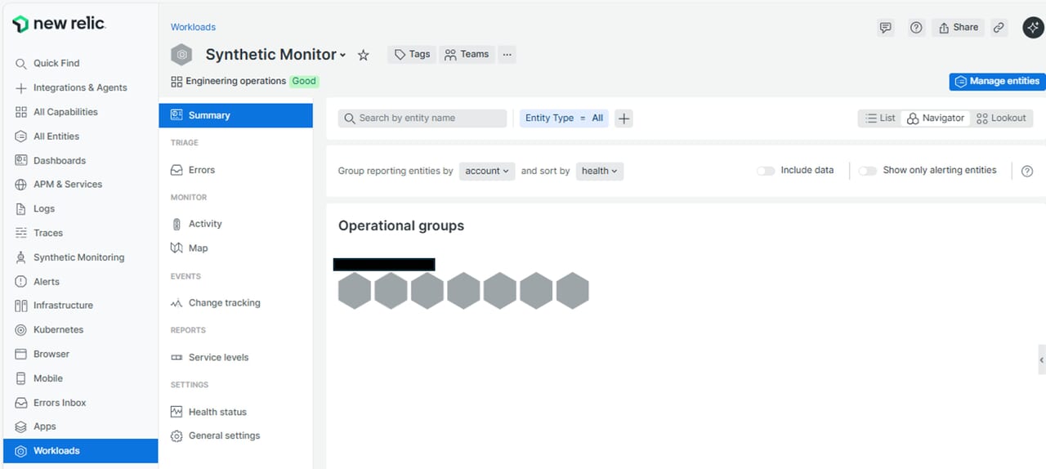
Task: Click the feedback chat icon in header
Action: [x=885, y=28]
